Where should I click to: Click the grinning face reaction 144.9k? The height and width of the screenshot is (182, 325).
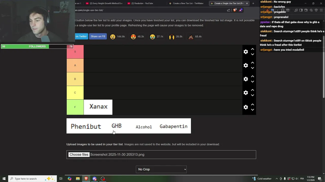[x=117, y=37]
